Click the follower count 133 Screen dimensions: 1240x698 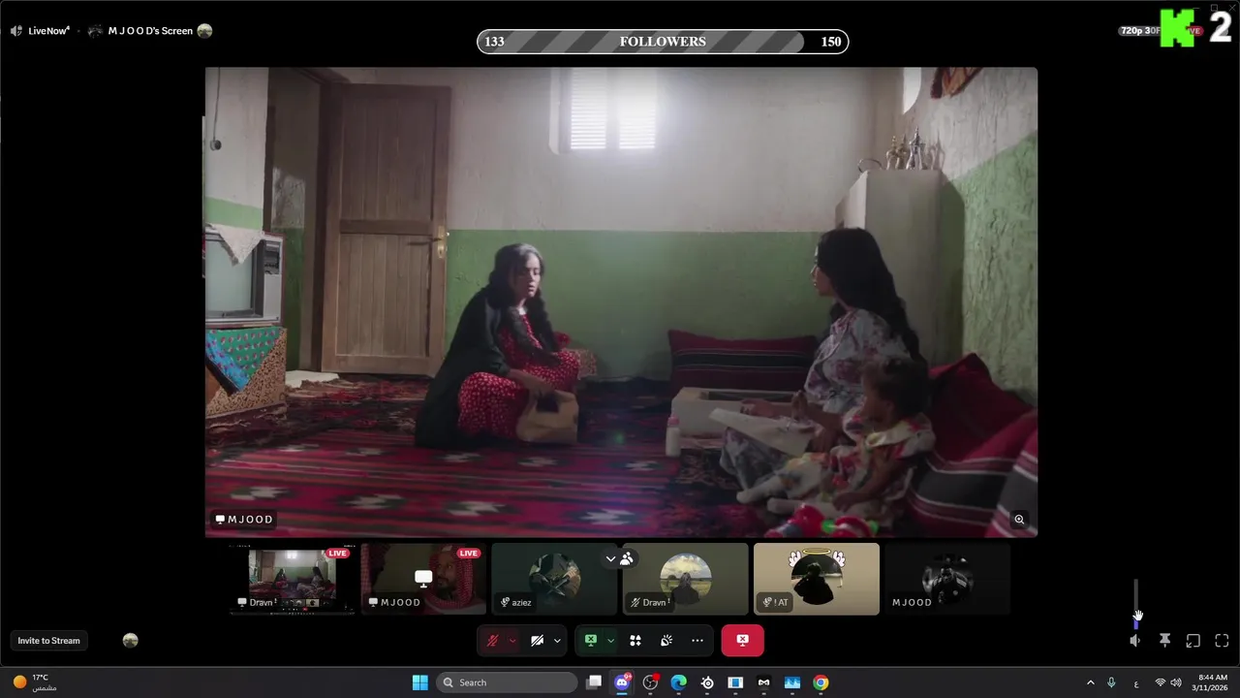[x=494, y=42]
